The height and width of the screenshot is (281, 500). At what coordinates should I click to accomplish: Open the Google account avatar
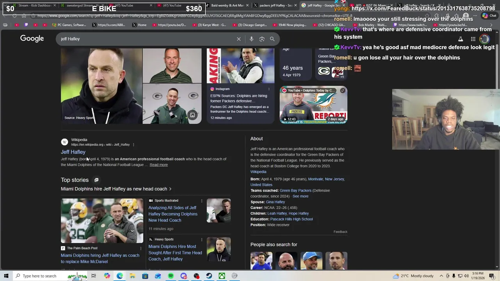tap(484, 39)
